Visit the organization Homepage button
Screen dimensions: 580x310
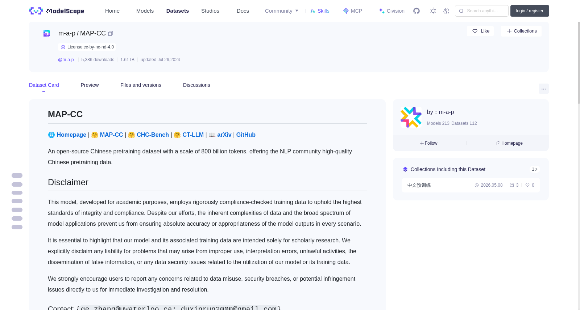(x=509, y=143)
